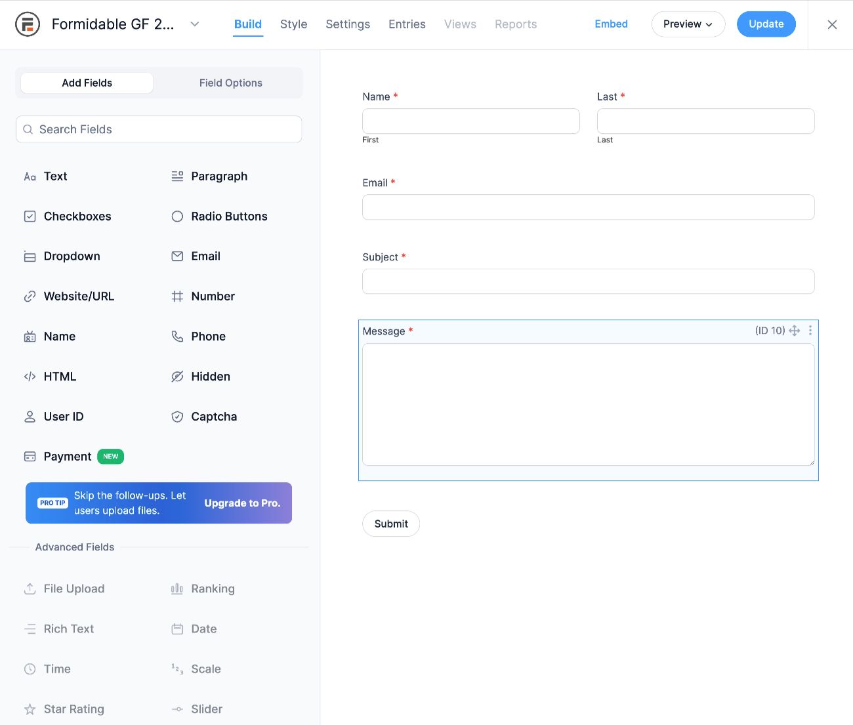Select the Email envelope field icon

[177, 256]
